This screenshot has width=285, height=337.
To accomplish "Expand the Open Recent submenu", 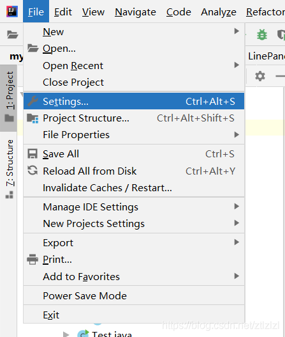I will (134, 66).
